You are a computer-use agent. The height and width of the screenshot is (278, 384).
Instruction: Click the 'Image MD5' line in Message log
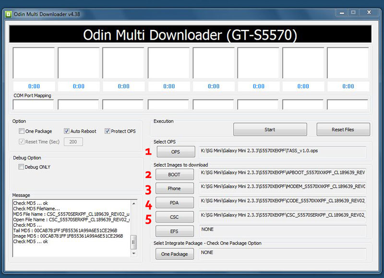click(68, 236)
